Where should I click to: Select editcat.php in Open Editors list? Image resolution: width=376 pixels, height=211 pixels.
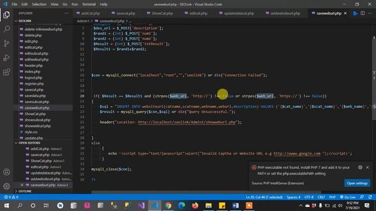pyautogui.click(x=39, y=167)
